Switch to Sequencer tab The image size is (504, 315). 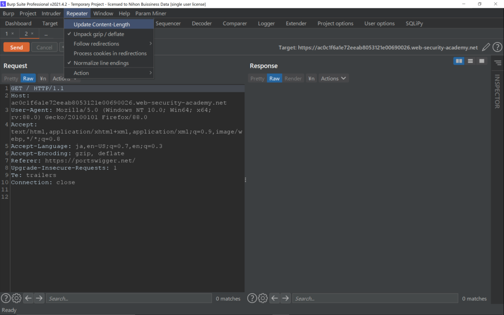pyautogui.click(x=168, y=24)
